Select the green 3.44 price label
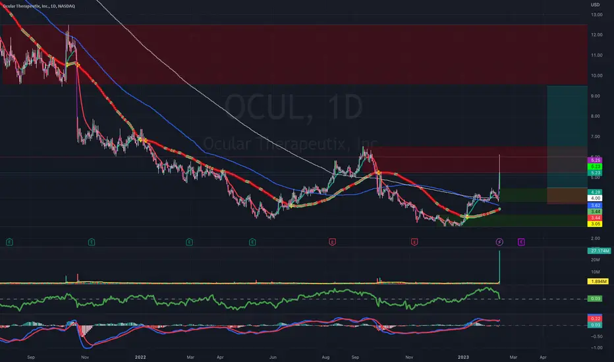This screenshot has height=362, width=614. tap(596, 211)
